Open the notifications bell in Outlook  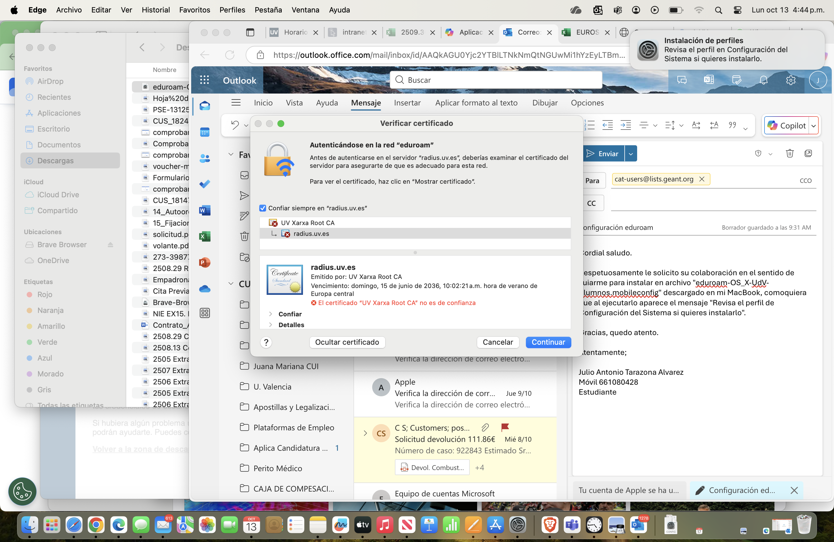(763, 80)
